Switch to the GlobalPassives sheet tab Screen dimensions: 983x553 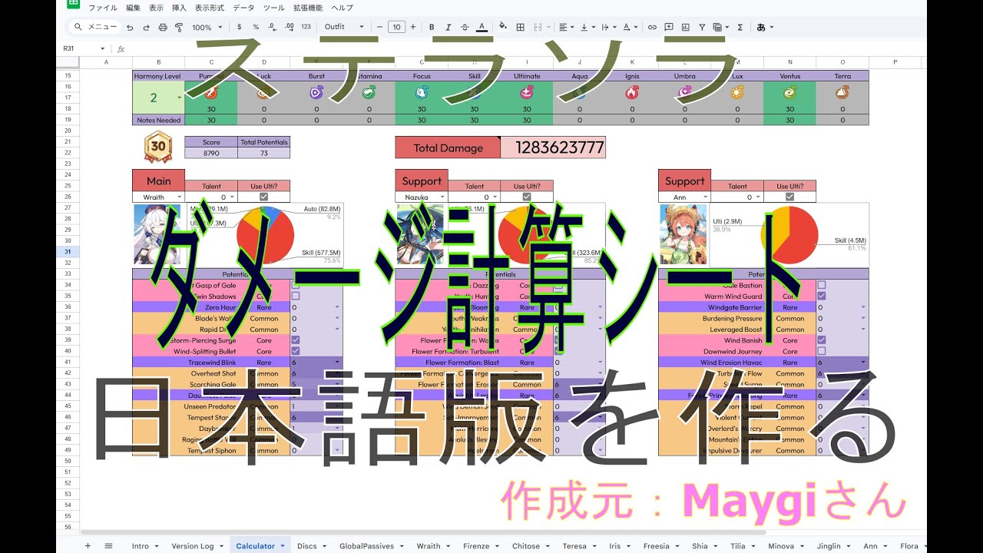point(371,546)
